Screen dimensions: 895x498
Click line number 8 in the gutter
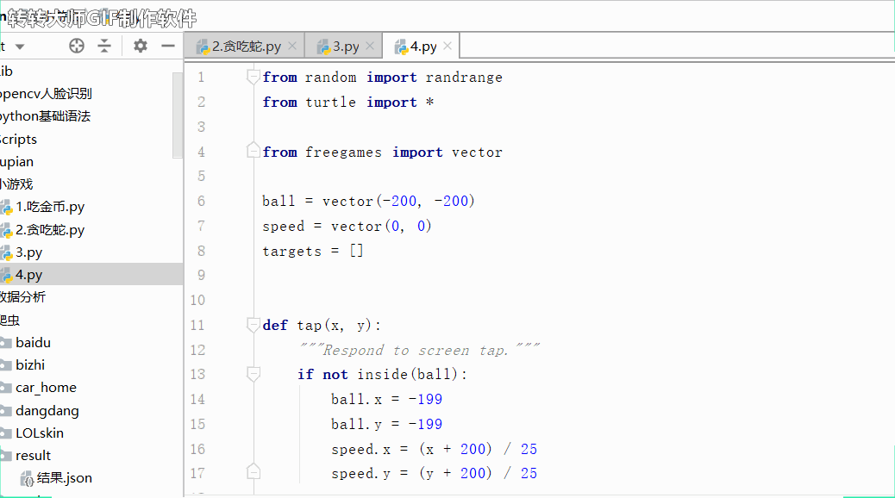pyautogui.click(x=201, y=251)
